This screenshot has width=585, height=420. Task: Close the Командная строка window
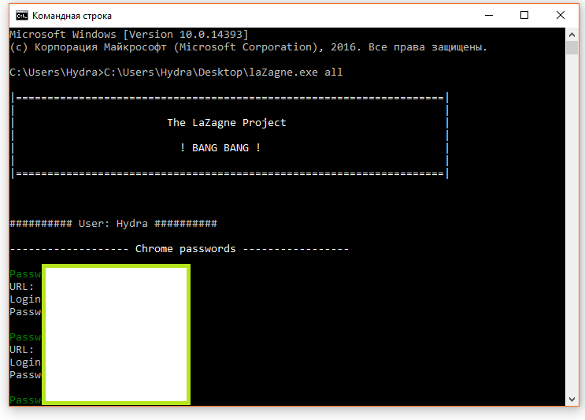[x=560, y=15]
